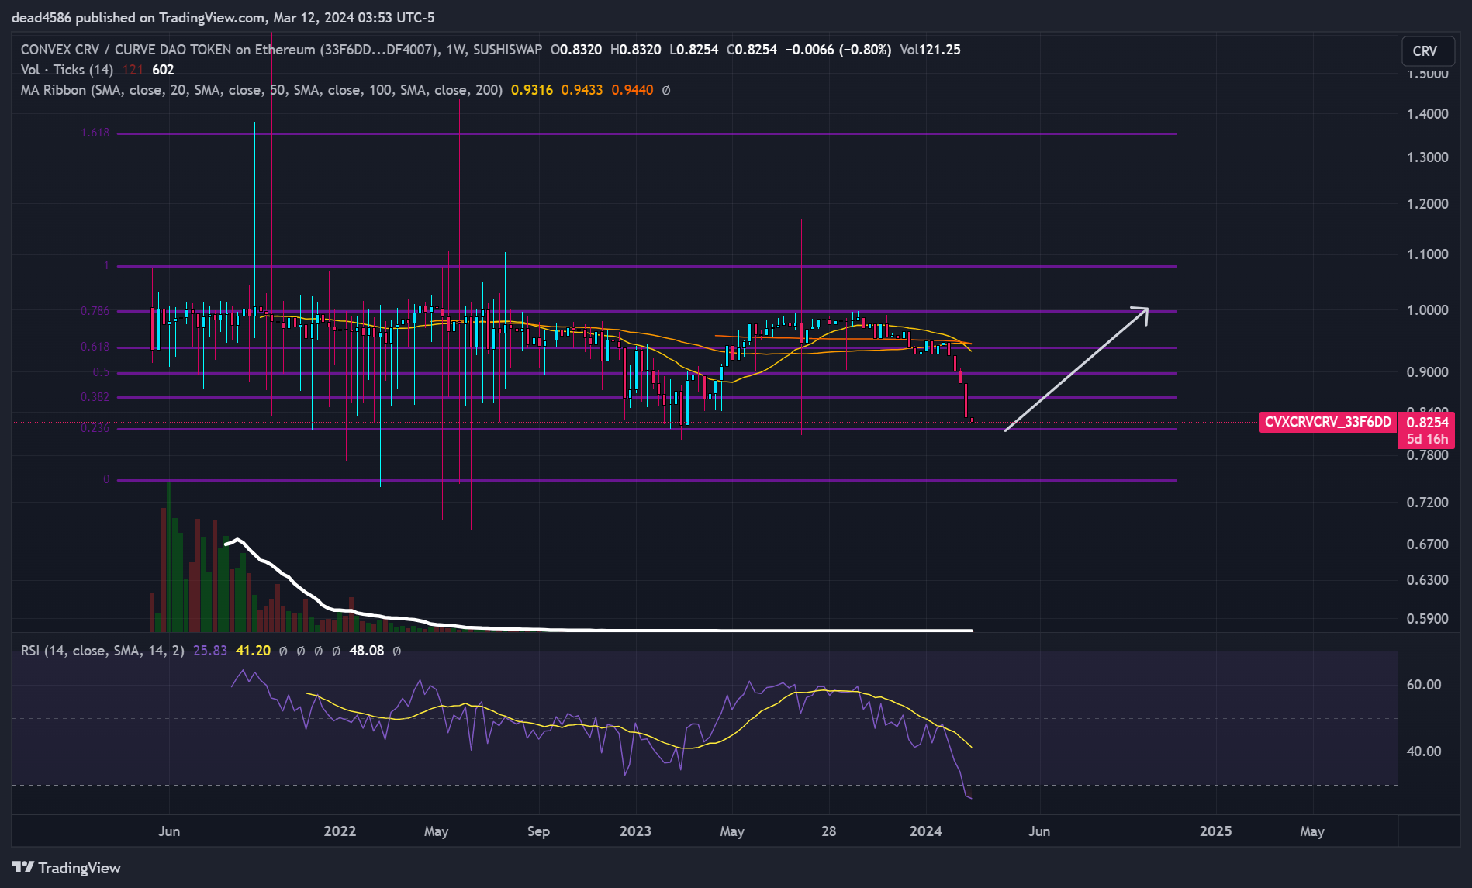
Task: Click the Vol · Ticks (14) indicator label
Action: (x=67, y=70)
